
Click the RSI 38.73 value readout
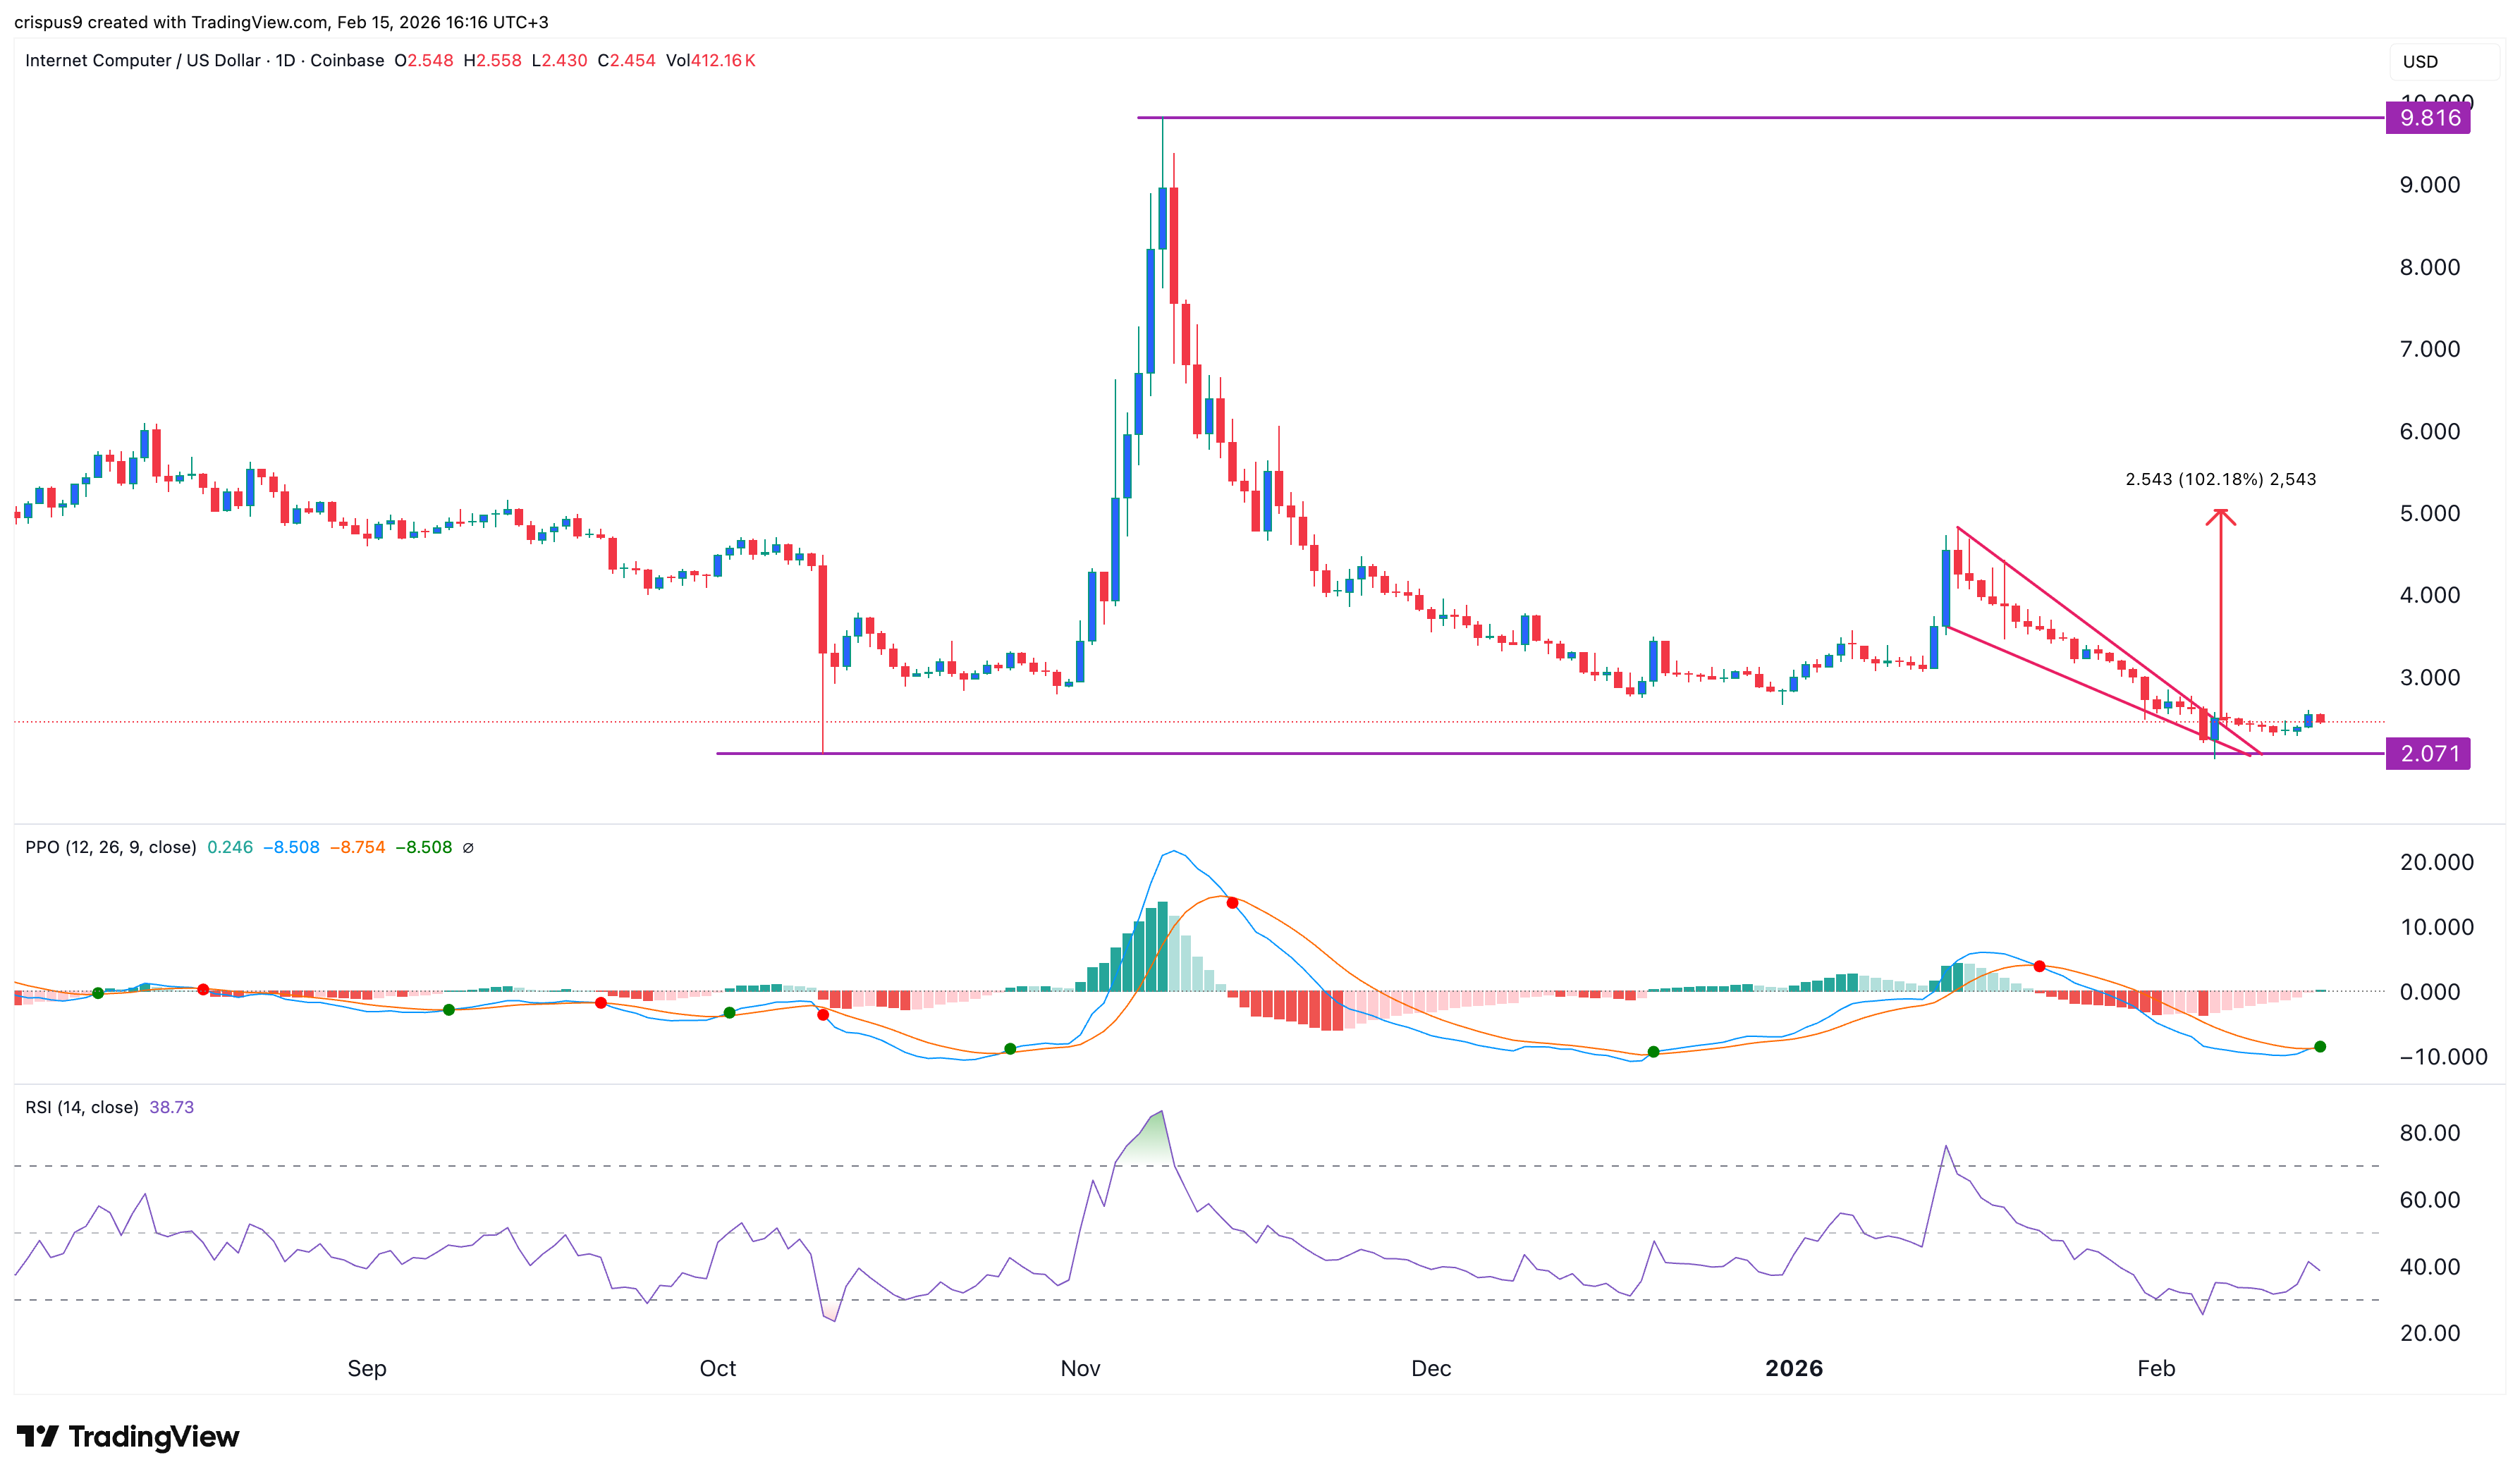click(x=171, y=1107)
